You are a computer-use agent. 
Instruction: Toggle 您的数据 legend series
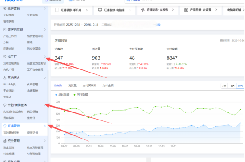click(62, 95)
